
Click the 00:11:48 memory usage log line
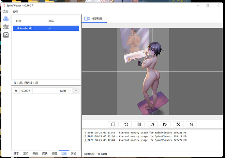[x=135, y=133]
